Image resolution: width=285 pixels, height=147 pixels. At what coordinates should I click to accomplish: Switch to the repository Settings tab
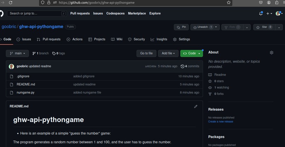(x=181, y=39)
